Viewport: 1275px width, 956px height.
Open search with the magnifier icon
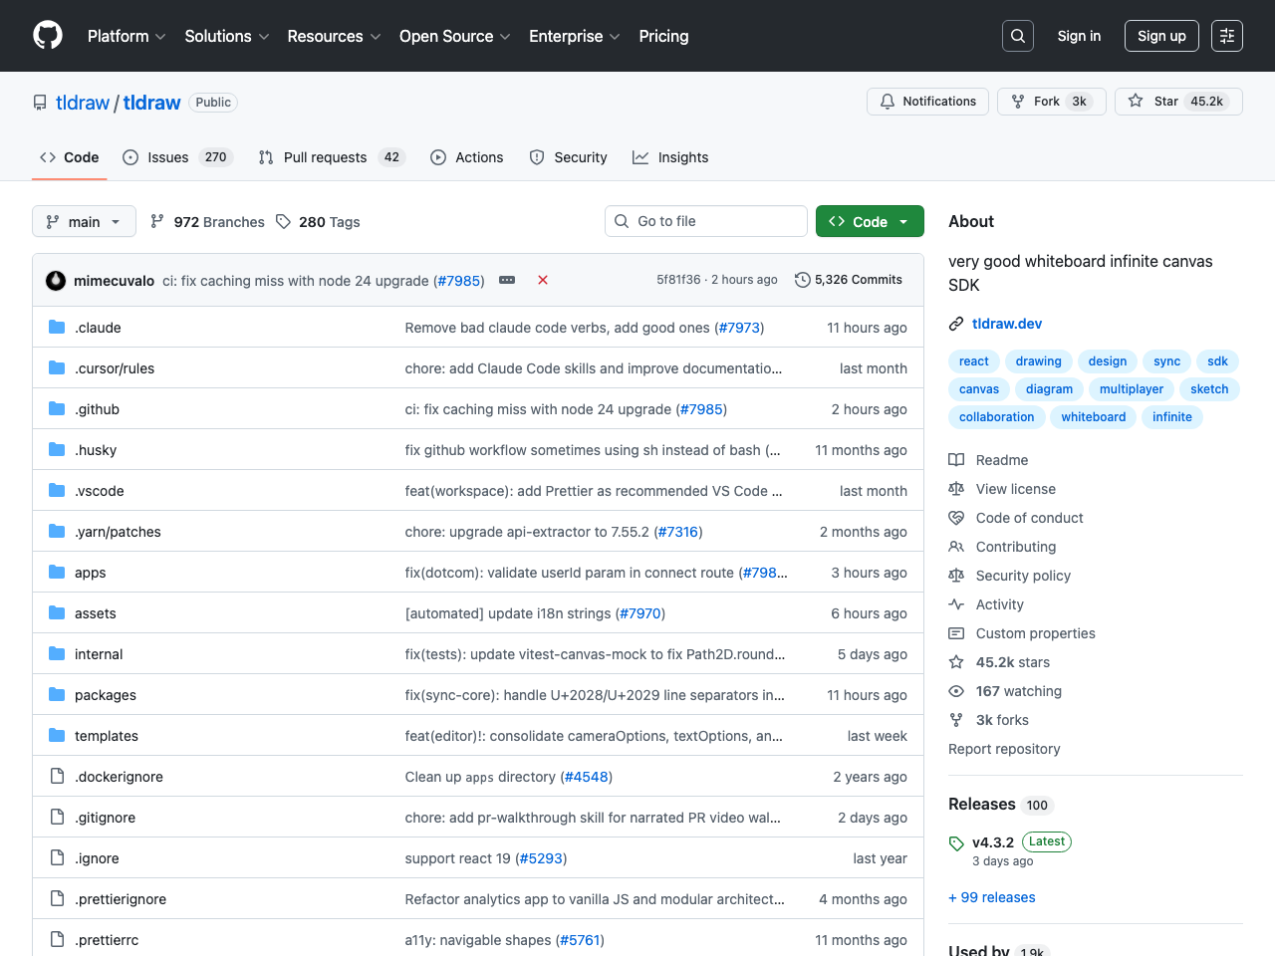pos(1017,36)
